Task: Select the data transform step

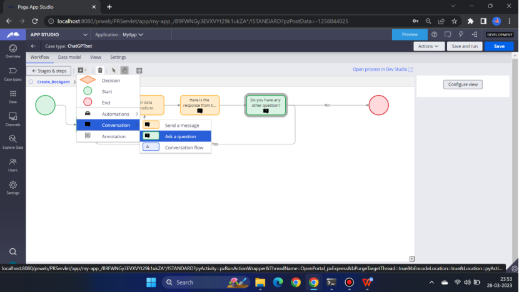Action: 152,105
